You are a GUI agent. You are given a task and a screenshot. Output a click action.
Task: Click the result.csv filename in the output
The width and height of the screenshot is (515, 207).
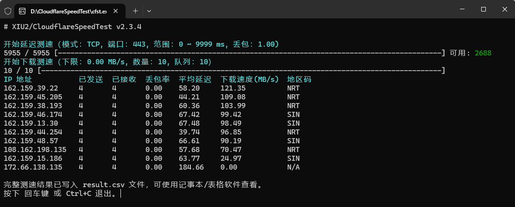[x=103, y=185]
